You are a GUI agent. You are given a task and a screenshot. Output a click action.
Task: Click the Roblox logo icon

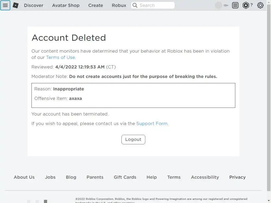[16, 5]
